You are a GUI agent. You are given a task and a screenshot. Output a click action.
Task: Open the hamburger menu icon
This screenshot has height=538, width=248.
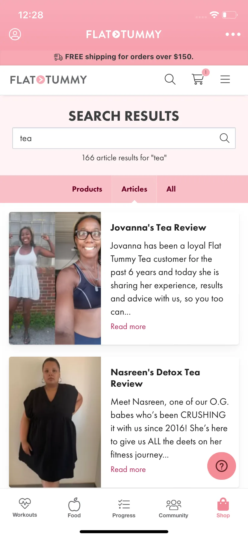pos(225,79)
